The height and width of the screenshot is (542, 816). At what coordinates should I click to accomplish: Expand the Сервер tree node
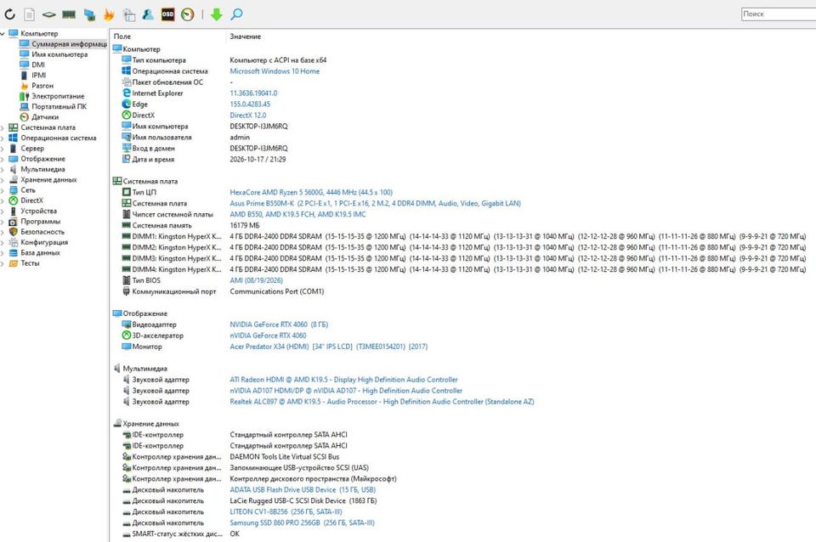(x=3, y=149)
